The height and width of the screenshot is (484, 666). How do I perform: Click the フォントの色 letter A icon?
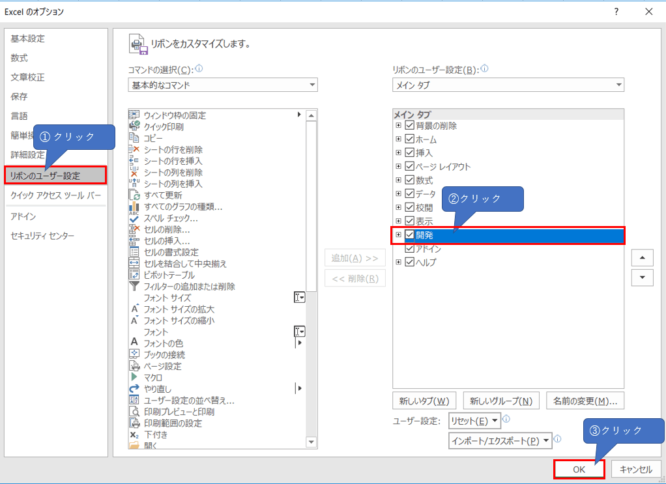134,342
